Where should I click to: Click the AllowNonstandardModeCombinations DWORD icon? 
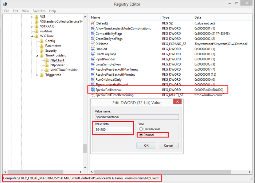click(x=93, y=28)
